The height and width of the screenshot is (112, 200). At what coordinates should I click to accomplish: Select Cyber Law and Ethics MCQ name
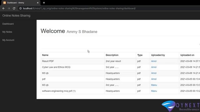pyautogui.click(x=56, y=67)
